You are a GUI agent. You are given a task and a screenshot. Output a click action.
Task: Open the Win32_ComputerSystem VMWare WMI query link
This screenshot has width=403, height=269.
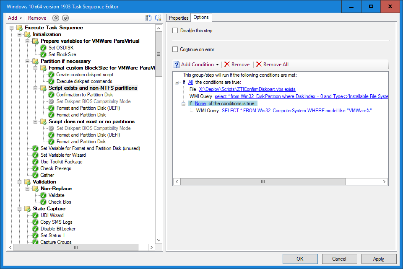297,111
